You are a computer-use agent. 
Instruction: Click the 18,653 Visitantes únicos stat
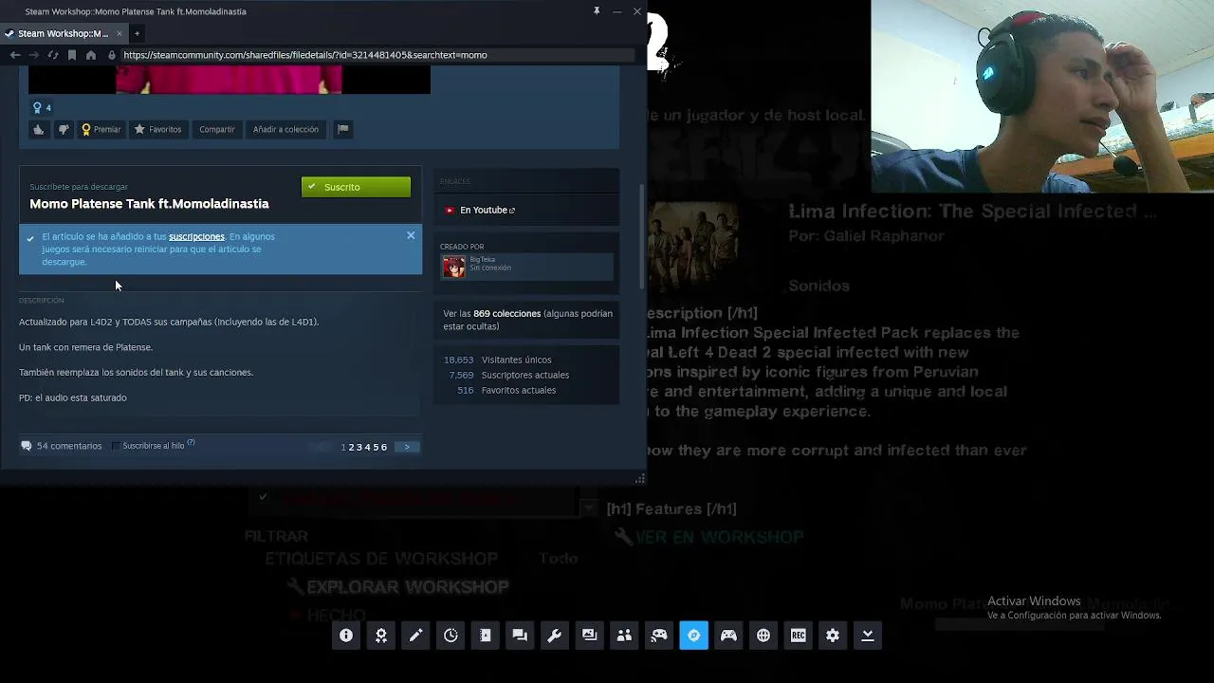click(497, 360)
